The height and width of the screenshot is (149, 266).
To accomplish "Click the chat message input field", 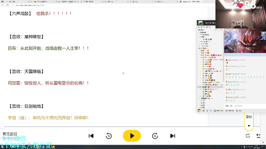I will (x=249, y=106).
